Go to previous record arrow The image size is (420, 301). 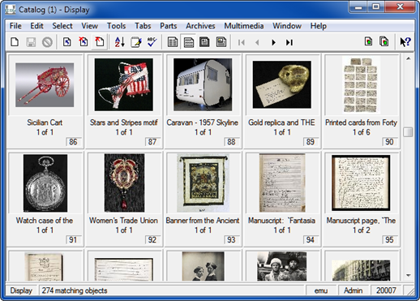pos(257,42)
